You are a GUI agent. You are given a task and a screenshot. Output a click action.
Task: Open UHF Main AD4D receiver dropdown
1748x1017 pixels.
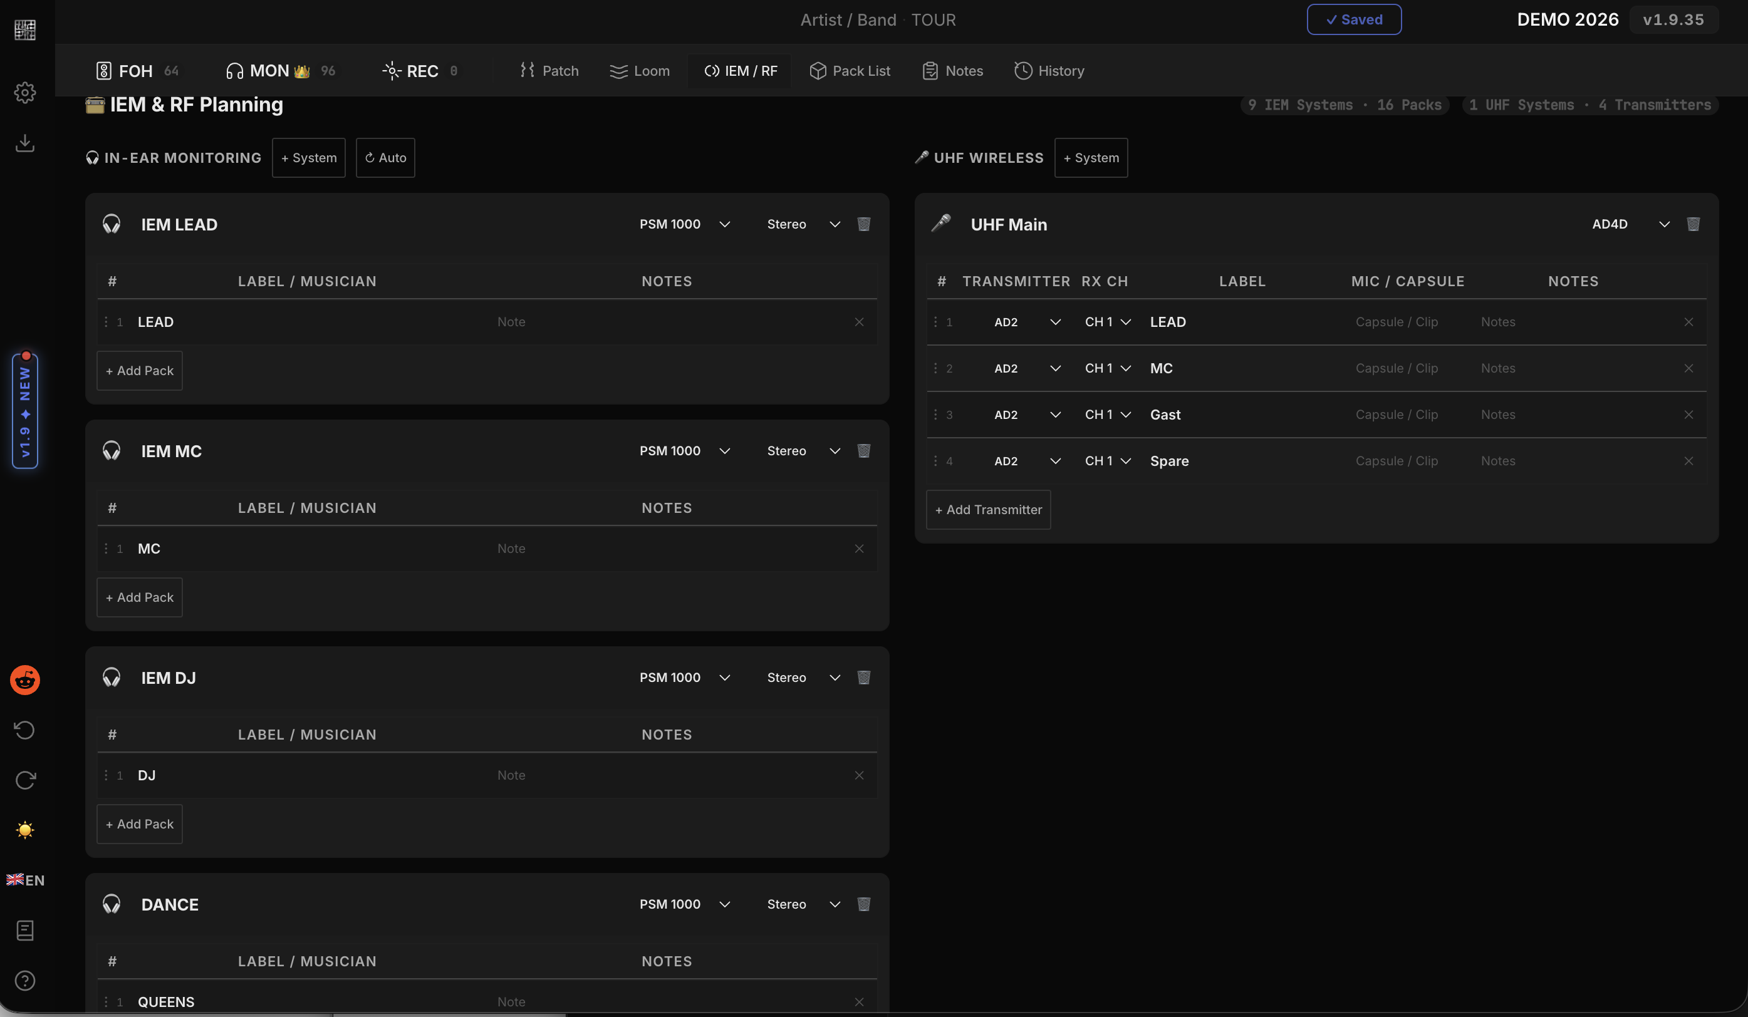[1630, 224]
